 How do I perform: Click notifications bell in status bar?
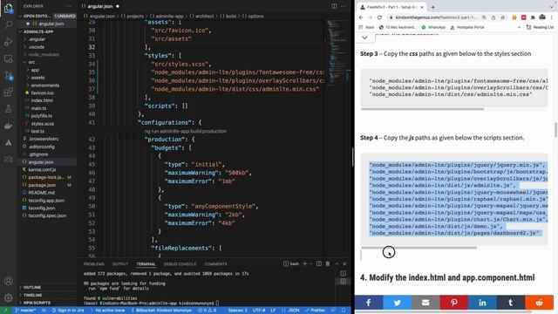[344, 311]
